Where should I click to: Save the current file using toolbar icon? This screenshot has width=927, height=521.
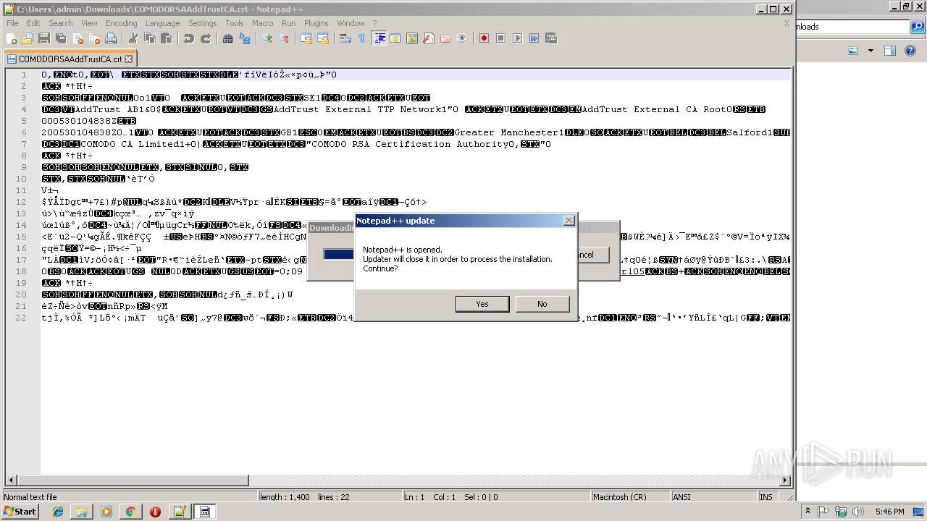pyautogui.click(x=44, y=38)
